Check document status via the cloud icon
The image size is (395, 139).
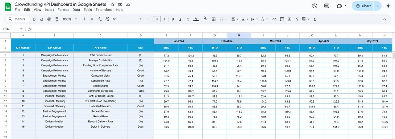point(128,4)
